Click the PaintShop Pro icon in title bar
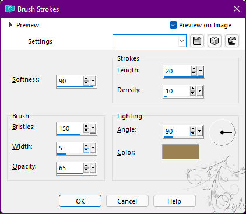The height and width of the screenshot is (214, 246). pyautogui.click(x=10, y=9)
